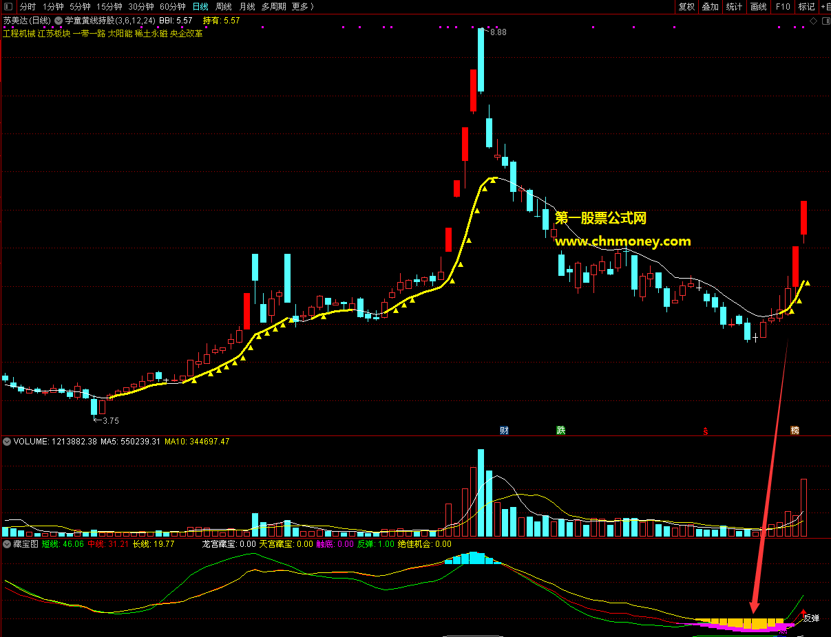The width and height of the screenshot is (831, 637).
Task: Select the 30分钟 period
Action: pyautogui.click(x=141, y=6)
